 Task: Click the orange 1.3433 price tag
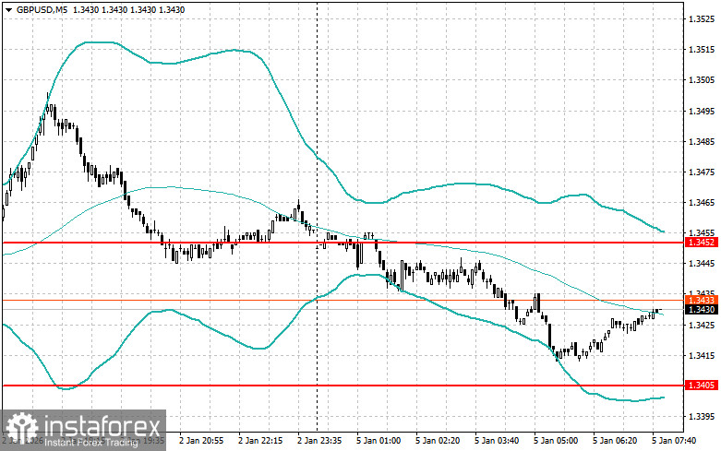(699, 300)
